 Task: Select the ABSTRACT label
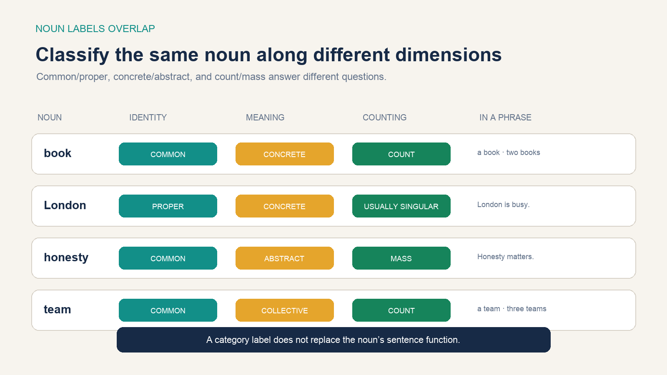point(285,258)
